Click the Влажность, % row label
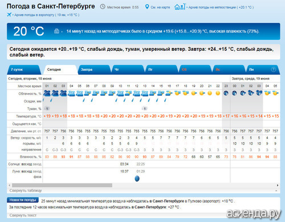This screenshot has width=285, height=222. 31,157
